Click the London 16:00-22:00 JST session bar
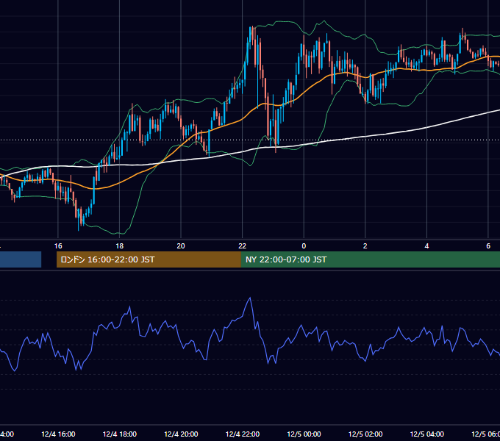 [x=149, y=259]
